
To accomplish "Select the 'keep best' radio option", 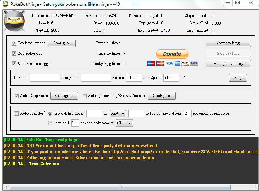I will click(50, 123).
